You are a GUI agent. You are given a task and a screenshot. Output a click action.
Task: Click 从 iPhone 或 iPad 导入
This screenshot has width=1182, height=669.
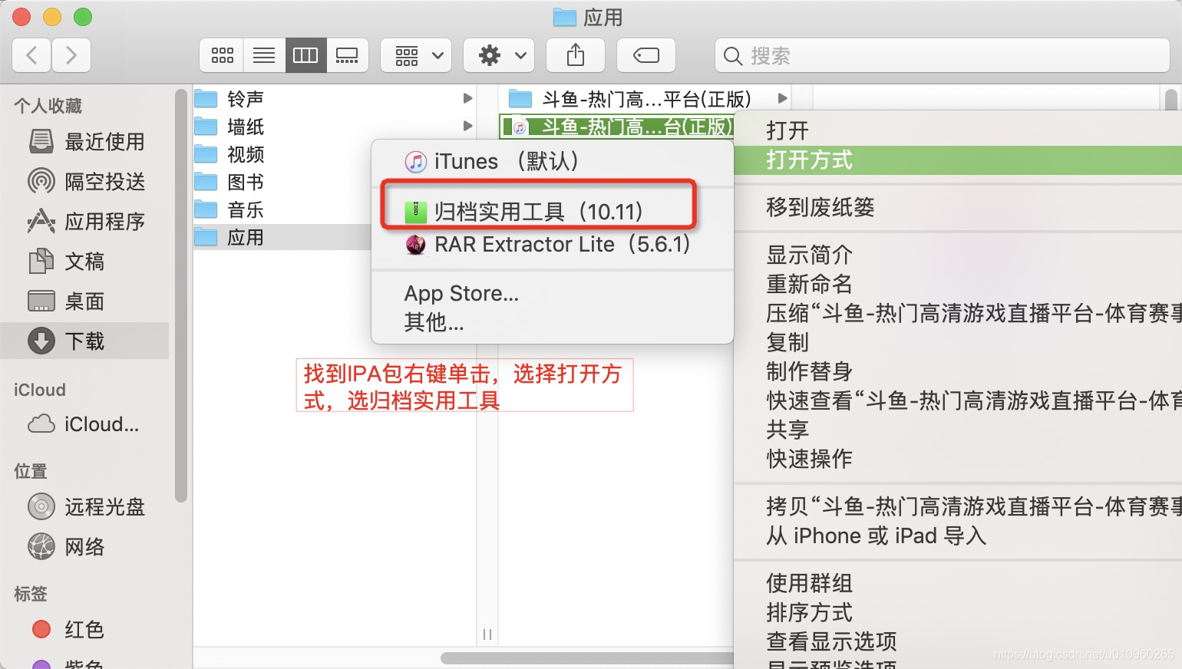point(958,536)
